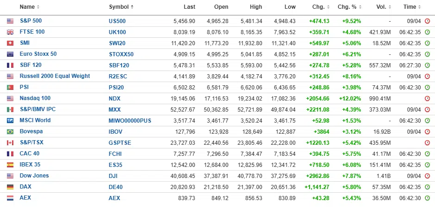
Task: Open Russell 2000 Equal Weight link
Action: click(x=55, y=76)
